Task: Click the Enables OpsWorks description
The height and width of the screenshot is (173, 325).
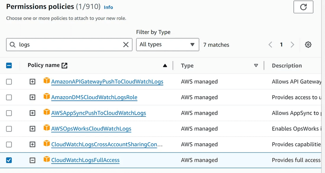Action: coord(297,129)
